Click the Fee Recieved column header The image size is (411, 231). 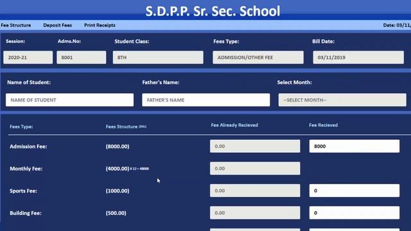pyautogui.click(x=324, y=125)
